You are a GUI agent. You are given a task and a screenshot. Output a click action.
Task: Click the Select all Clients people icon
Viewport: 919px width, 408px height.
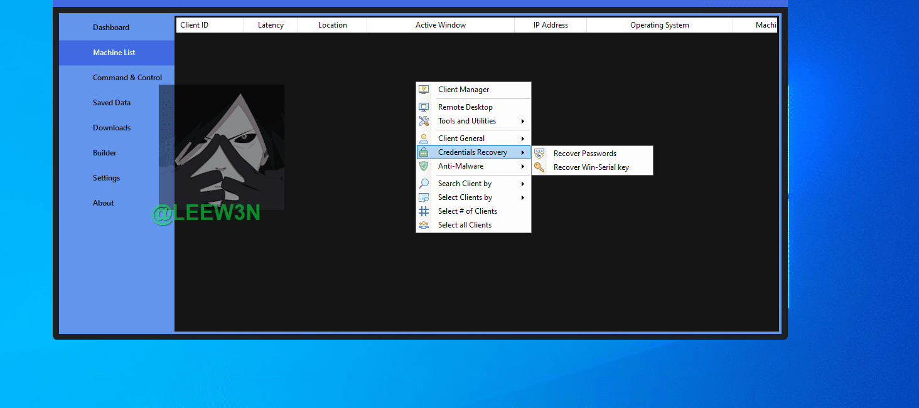(424, 225)
